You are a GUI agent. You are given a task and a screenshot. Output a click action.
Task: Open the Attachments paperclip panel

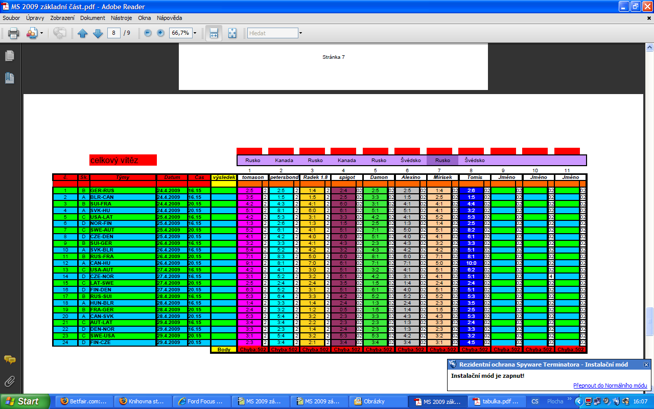[9, 381]
